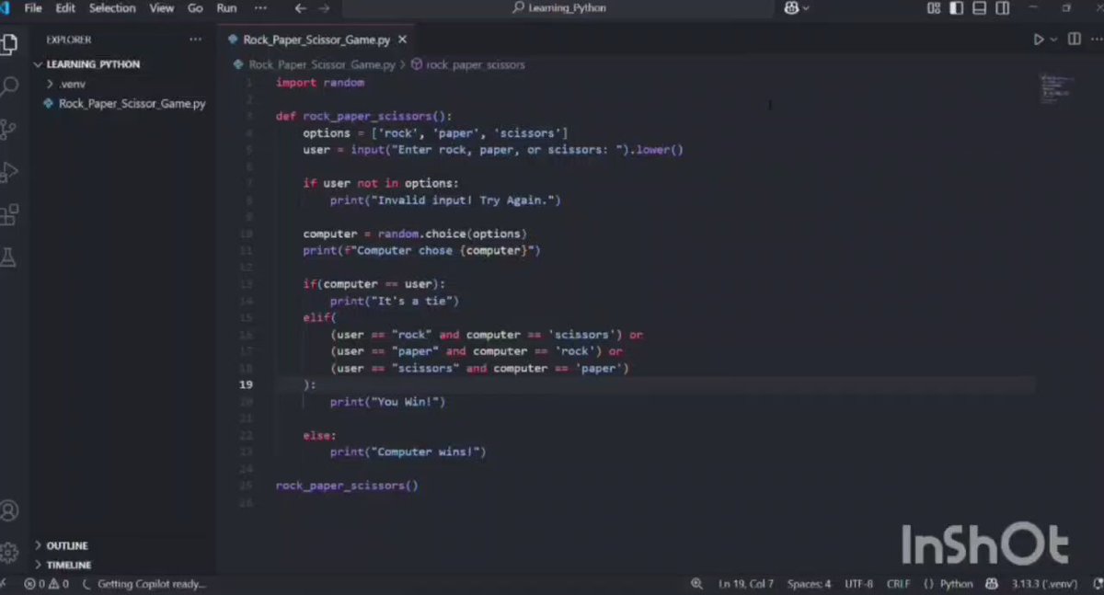
Task: Click line number 19 in the gutter
Action: [247, 384]
